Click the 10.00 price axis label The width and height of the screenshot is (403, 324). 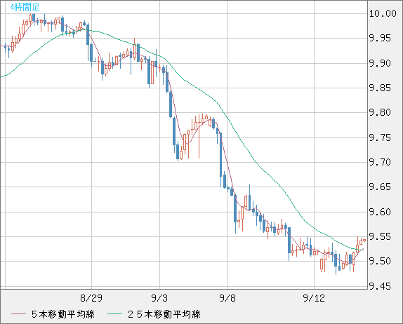(383, 13)
